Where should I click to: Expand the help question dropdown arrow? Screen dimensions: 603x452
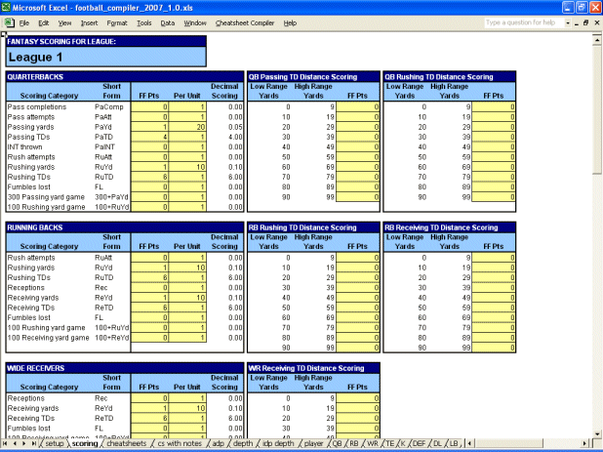568,23
